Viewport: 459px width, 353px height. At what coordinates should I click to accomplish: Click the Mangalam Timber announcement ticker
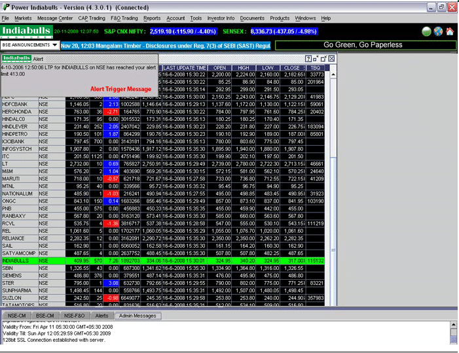coord(166,45)
